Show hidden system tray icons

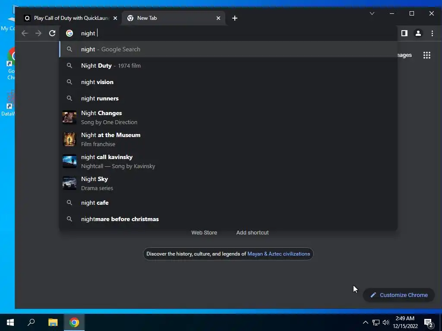[365, 322]
